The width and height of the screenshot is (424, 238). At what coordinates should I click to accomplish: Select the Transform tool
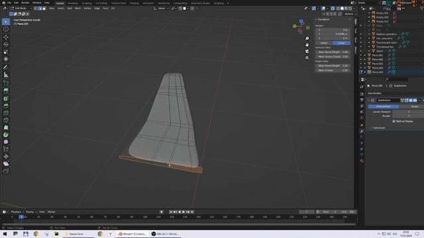click(x=6, y=59)
